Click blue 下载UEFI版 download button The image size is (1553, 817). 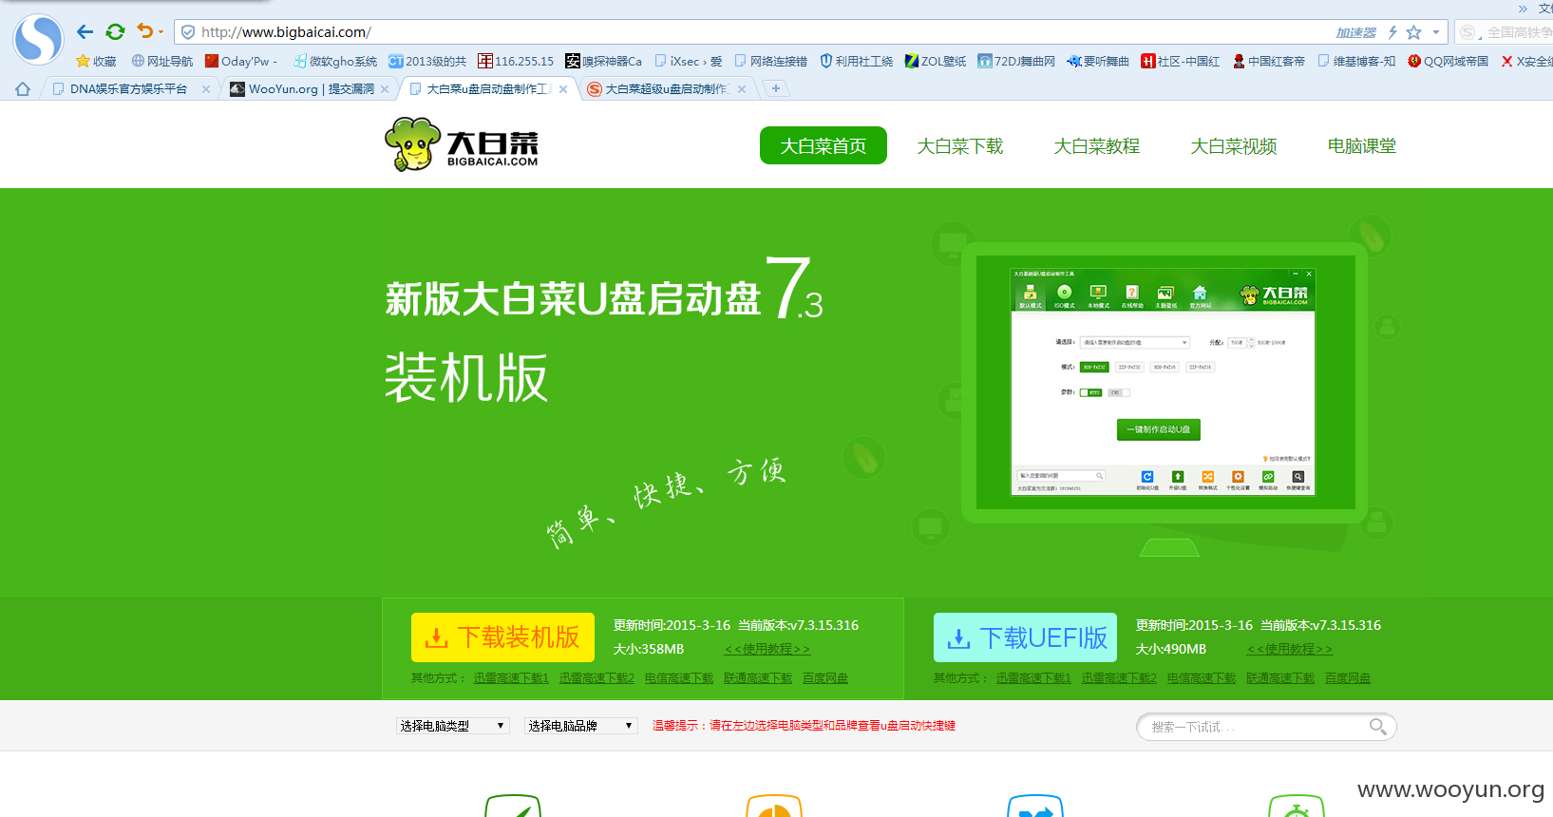click(1026, 637)
